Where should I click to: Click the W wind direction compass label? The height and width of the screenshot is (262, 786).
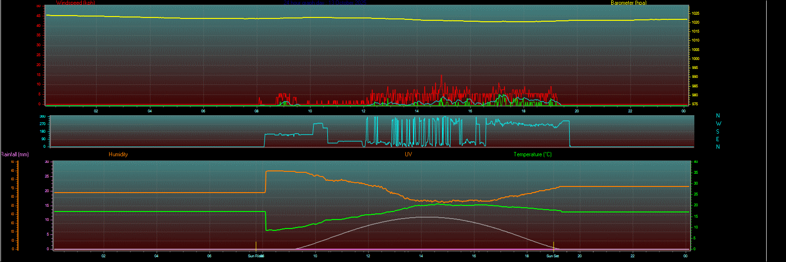[718, 124]
